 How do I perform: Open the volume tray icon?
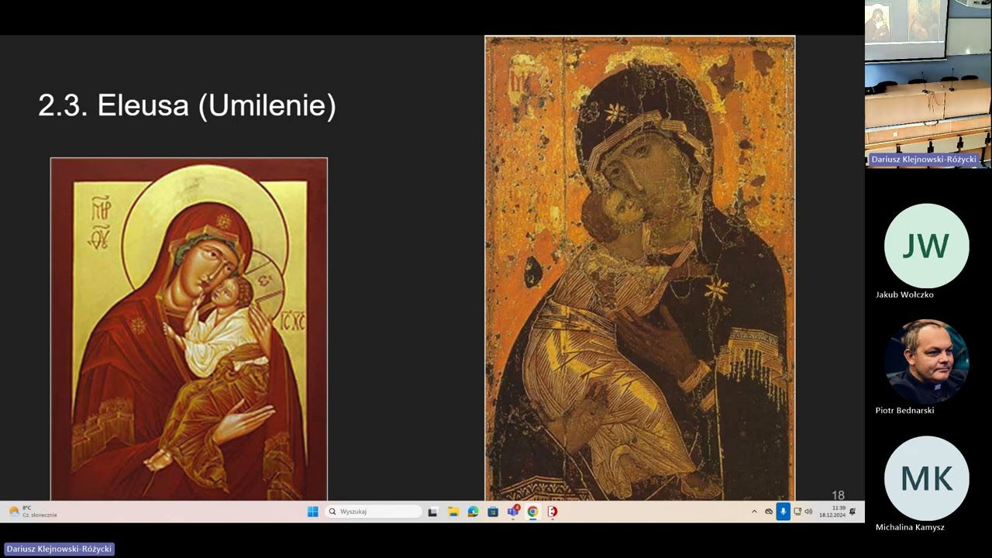tap(808, 511)
